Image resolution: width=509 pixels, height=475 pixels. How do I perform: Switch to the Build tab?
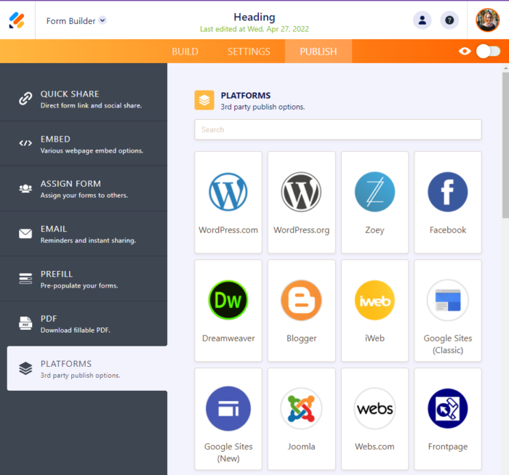[x=185, y=52]
